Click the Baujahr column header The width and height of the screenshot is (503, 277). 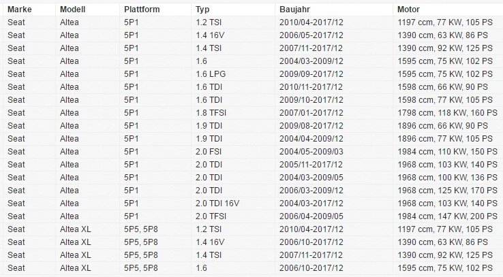(x=334, y=10)
